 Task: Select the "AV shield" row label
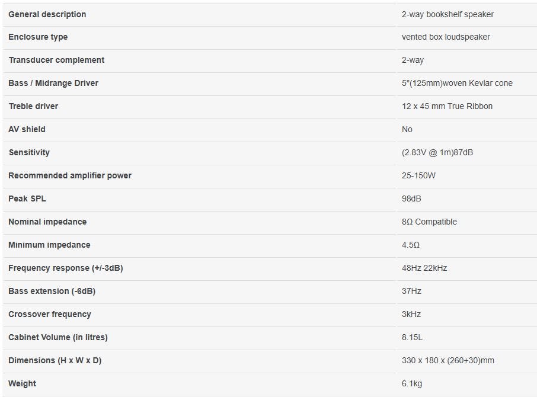(27, 129)
